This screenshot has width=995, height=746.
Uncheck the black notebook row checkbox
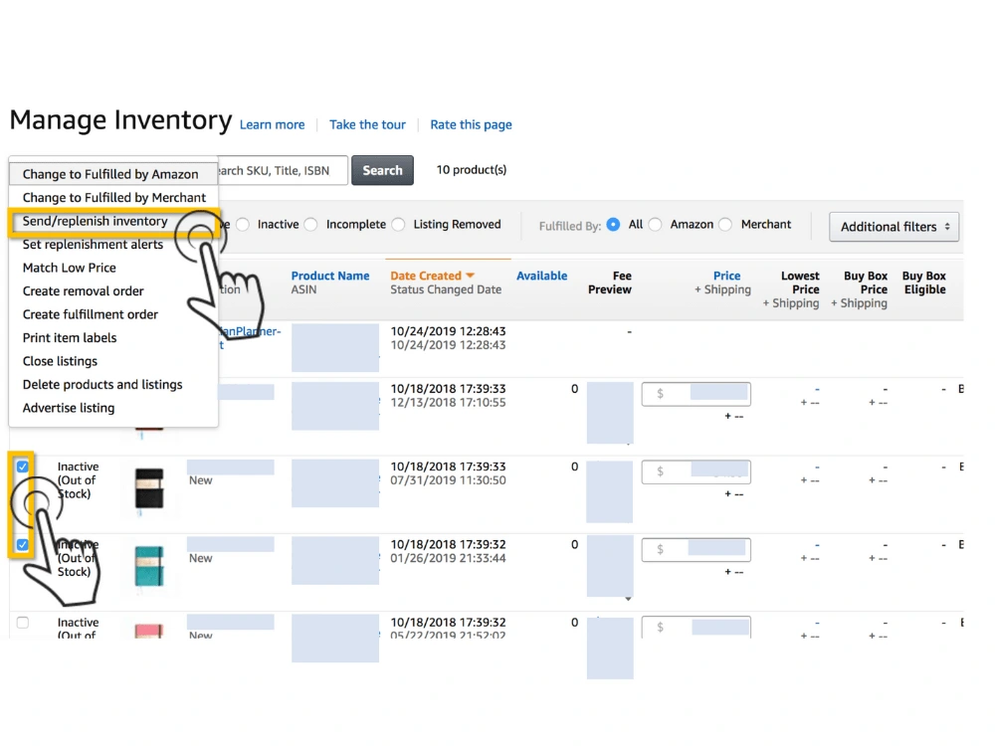pyautogui.click(x=23, y=466)
